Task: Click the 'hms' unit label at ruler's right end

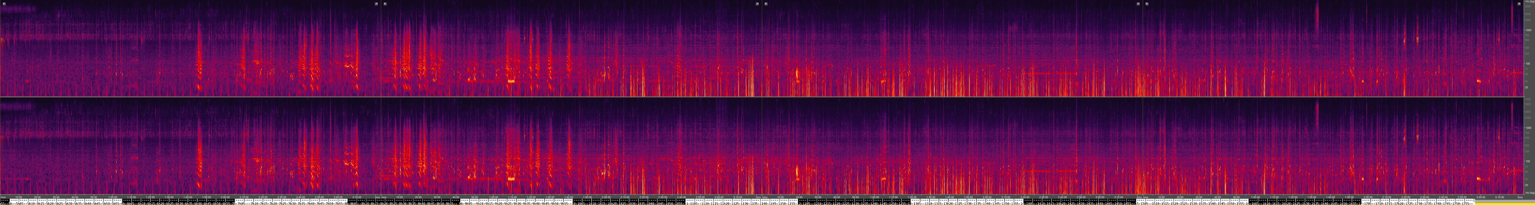Action: (x=1520, y=197)
